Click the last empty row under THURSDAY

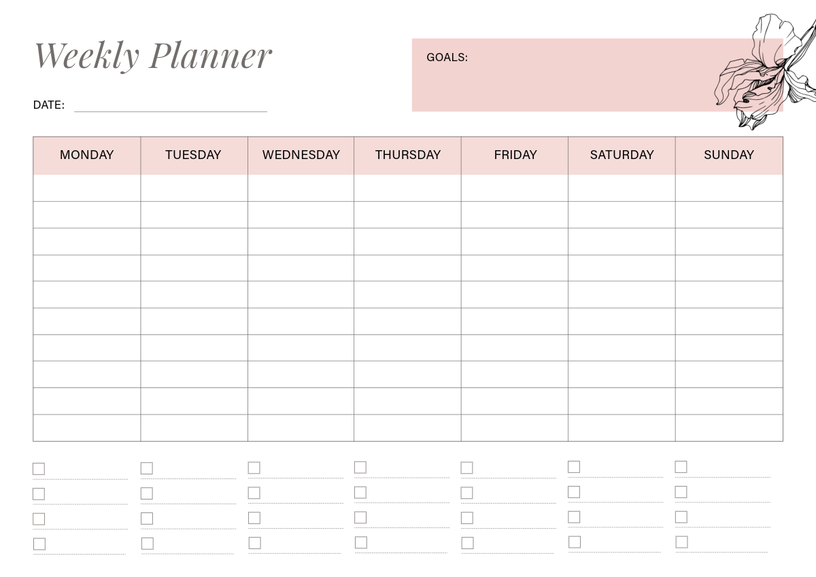click(x=407, y=428)
